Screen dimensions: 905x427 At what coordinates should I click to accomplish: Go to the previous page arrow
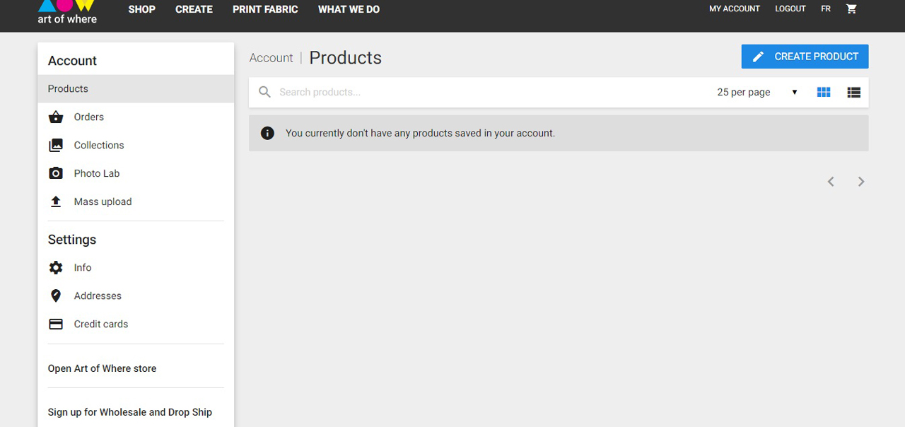(x=831, y=182)
